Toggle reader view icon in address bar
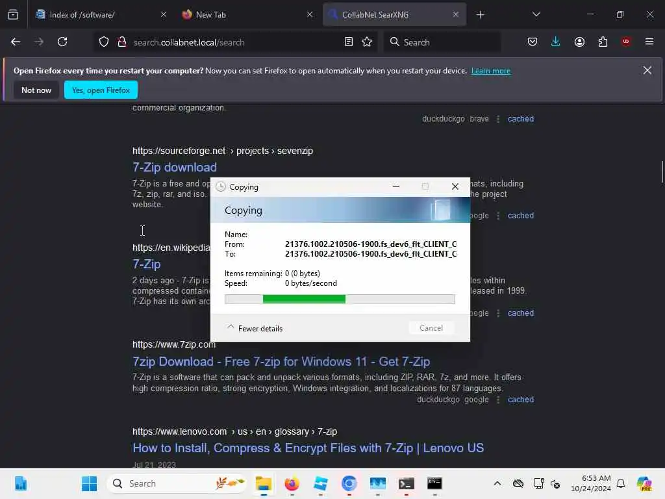Screen dimensions: 665x499 coord(349,42)
